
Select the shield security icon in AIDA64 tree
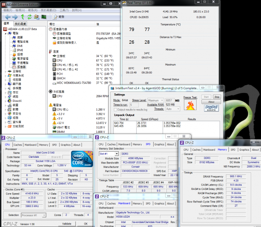click(x=10, y=113)
